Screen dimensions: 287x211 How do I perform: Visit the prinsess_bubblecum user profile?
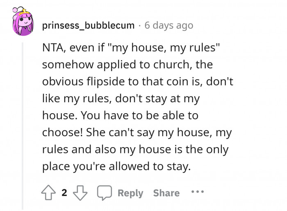click(x=88, y=25)
